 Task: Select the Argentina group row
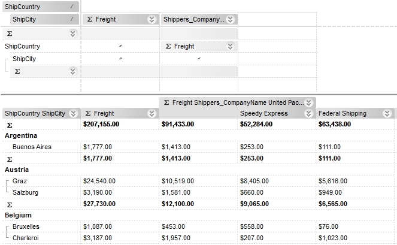click(x=21, y=135)
